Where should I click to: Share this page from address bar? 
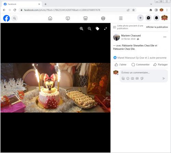click(x=128, y=10)
